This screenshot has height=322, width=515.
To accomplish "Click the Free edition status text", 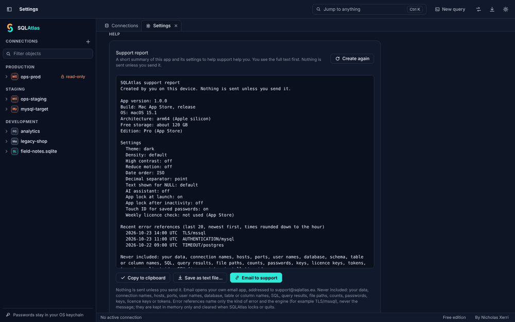I will (454, 317).
